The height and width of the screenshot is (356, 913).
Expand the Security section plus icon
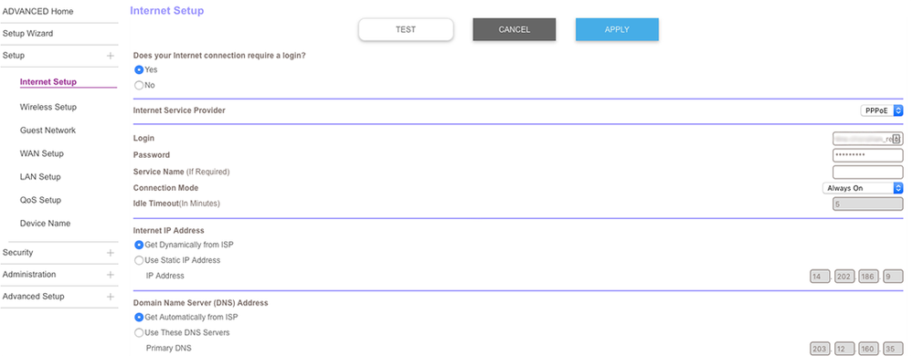tap(110, 253)
